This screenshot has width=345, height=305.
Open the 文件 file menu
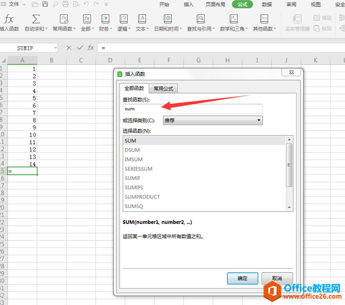coord(13,4)
